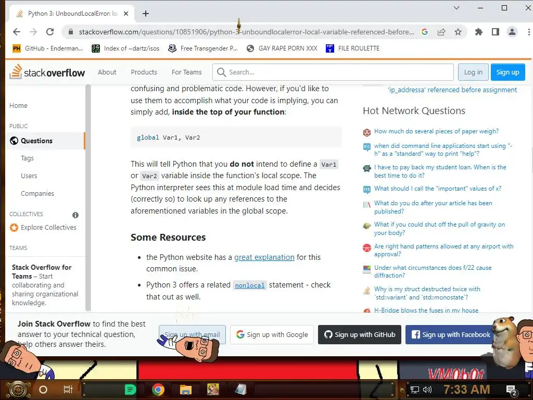
Task: Open the command line applications help question
Action: tap(443, 149)
